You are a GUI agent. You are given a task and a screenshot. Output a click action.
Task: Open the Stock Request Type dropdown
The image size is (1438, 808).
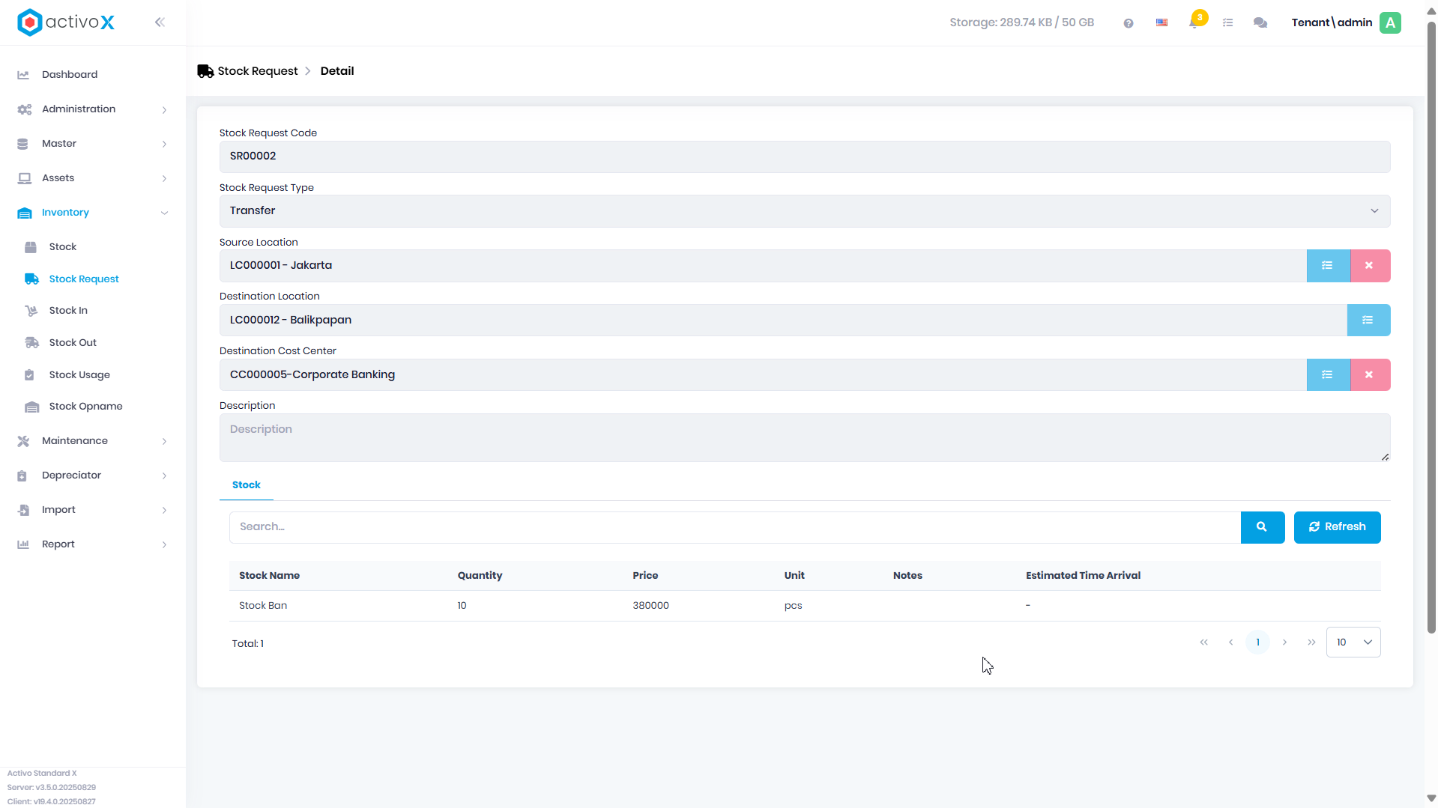804,211
